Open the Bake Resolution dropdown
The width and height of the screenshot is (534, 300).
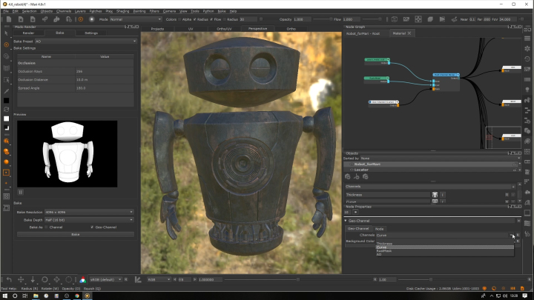pyautogui.click(x=89, y=213)
